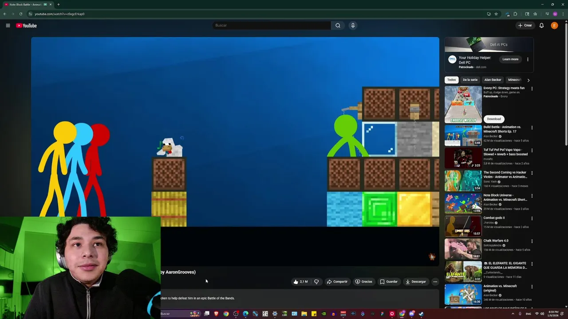Open options for Build Battle video
Screen dimensions: 568x319
pyautogui.click(x=532, y=128)
